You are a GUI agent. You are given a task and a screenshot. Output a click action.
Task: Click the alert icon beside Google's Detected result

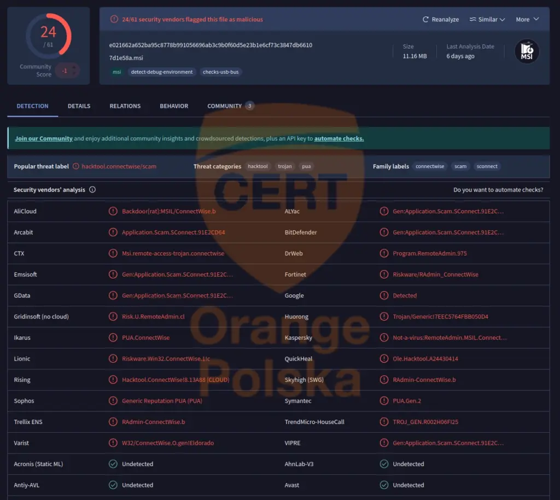click(x=384, y=295)
